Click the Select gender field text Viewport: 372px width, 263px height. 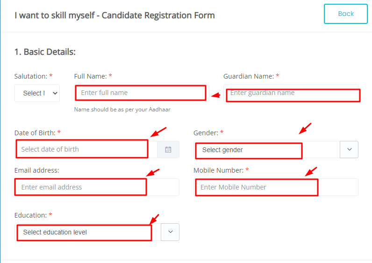(x=222, y=150)
